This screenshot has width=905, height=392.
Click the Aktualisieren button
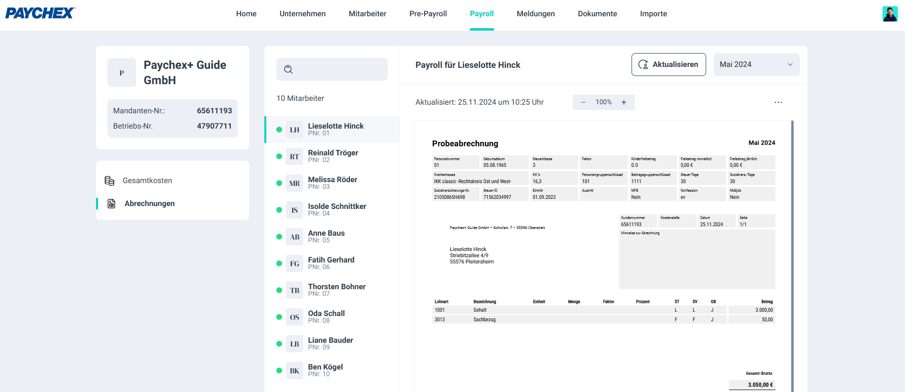[x=668, y=65]
